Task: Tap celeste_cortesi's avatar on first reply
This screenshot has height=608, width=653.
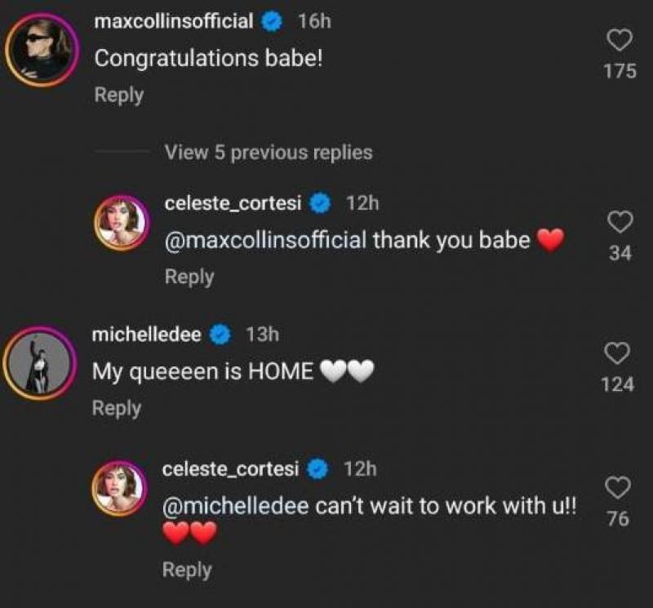Action: tap(122, 224)
